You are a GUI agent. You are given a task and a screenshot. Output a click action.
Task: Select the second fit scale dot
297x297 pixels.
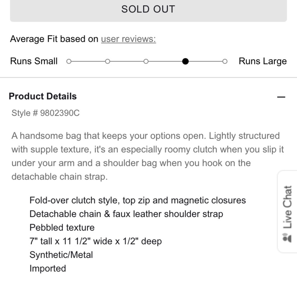108,61
